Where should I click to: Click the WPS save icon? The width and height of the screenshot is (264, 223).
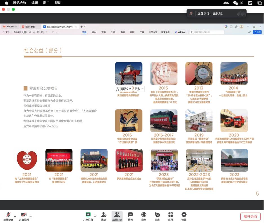pos(30,32)
